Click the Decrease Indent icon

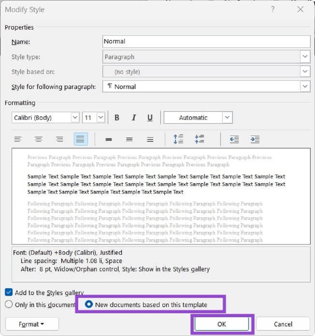234,139
